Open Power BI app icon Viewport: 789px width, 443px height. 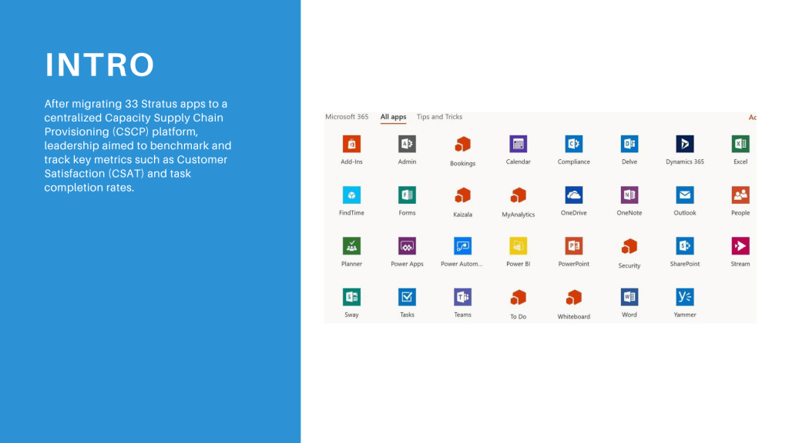(518, 246)
